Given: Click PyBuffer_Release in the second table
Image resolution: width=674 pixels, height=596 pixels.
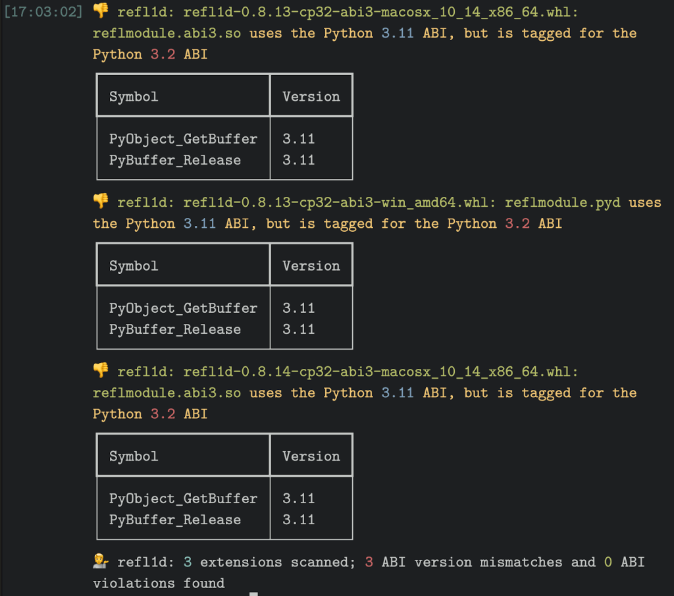Looking at the screenshot, I should [x=175, y=329].
